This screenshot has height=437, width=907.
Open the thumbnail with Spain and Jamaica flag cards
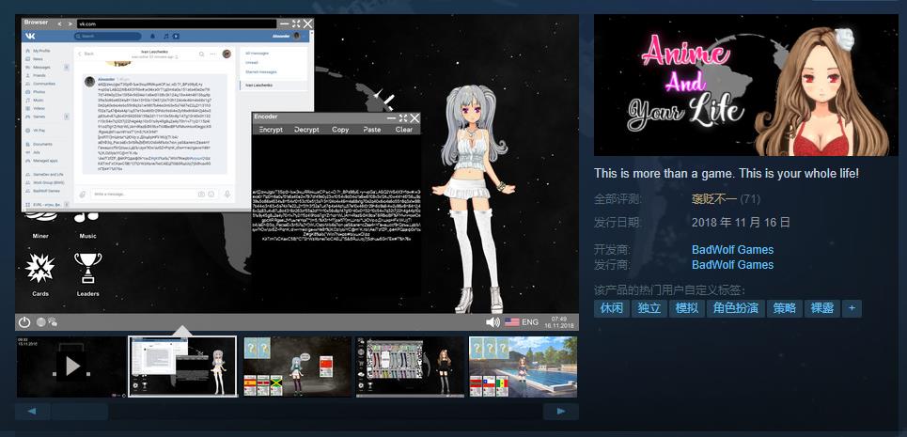coord(297,367)
